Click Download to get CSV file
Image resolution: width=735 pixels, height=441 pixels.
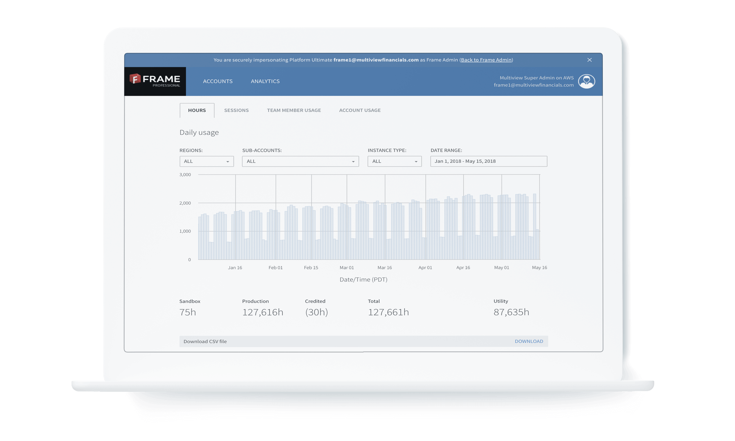pos(528,341)
